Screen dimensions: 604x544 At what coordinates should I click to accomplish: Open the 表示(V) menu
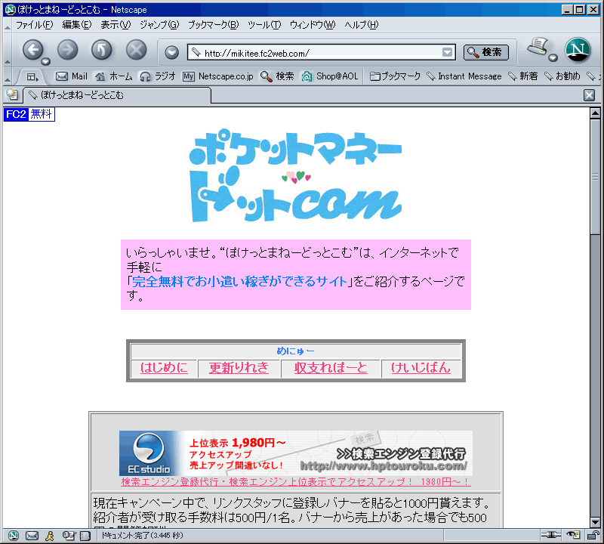click(116, 25)
